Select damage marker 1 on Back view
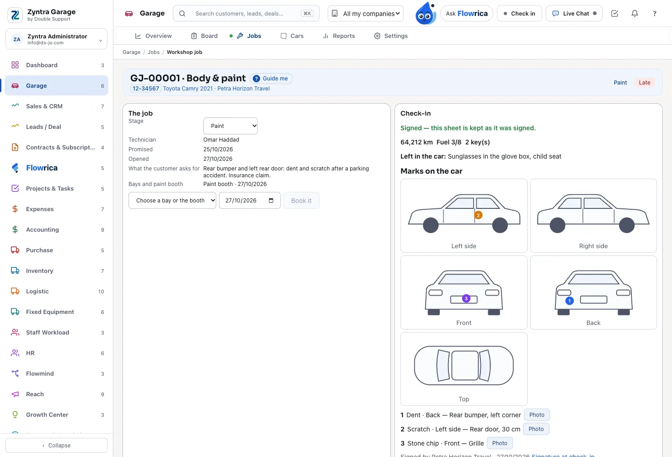Screen dimensions: 672x457 [x=570, y=301]
